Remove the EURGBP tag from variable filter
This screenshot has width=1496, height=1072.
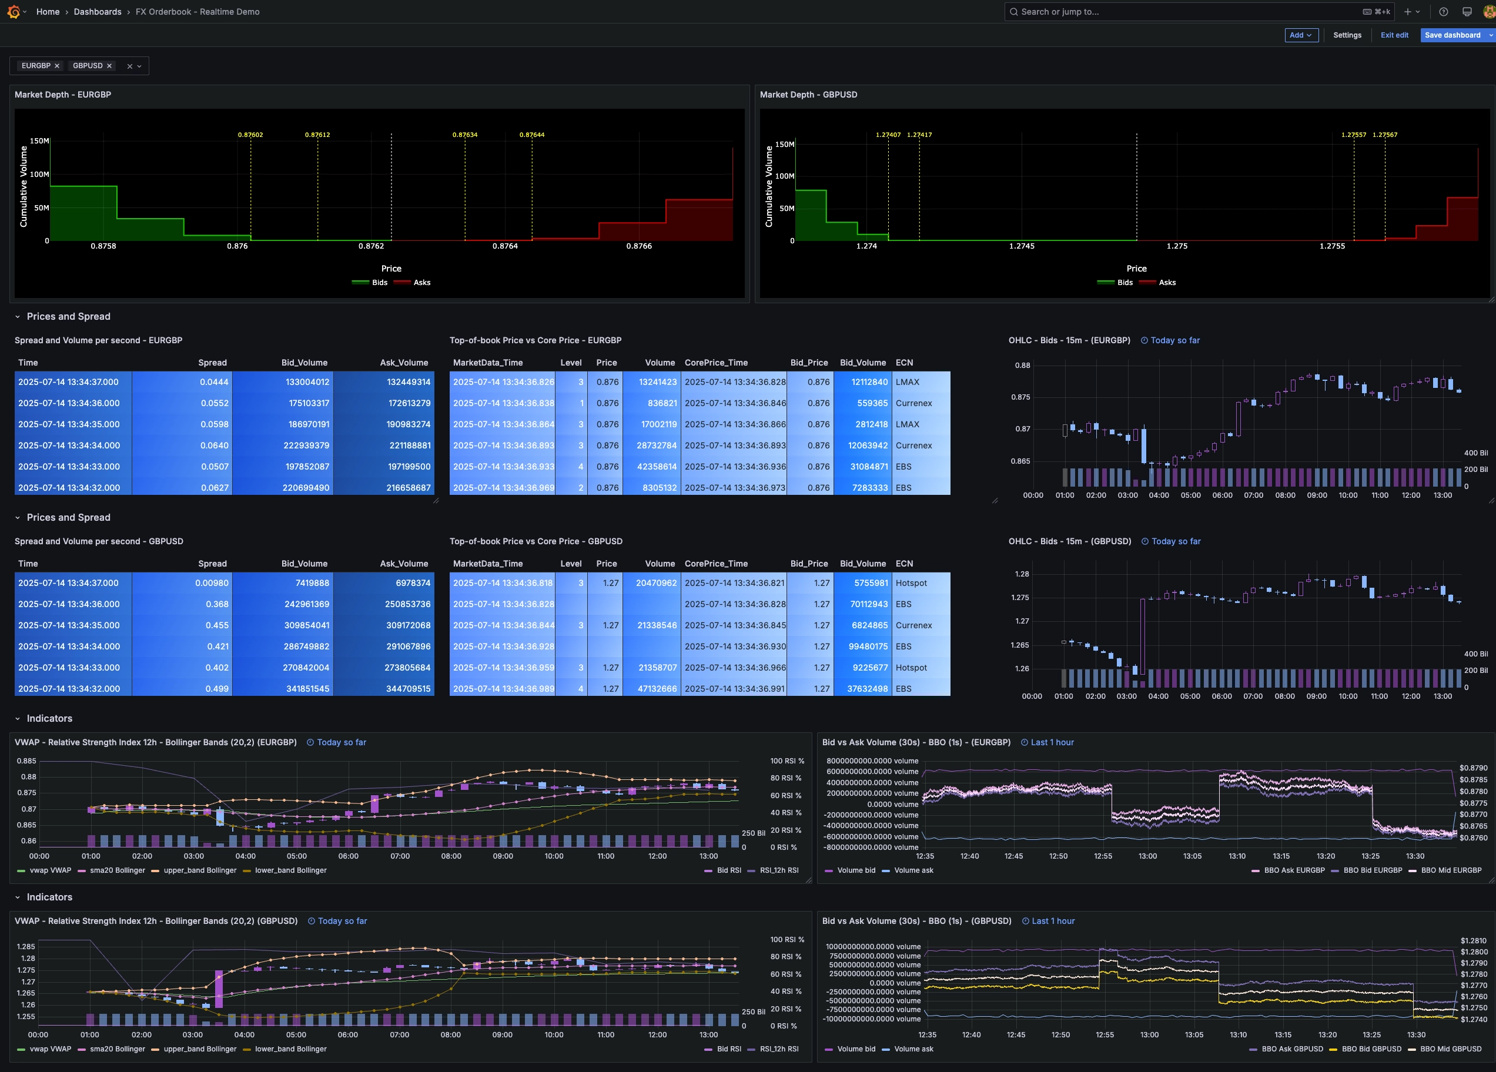pos(57,66)
